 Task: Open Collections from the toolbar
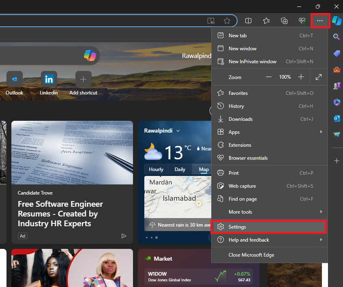click(x=284, y=21)
